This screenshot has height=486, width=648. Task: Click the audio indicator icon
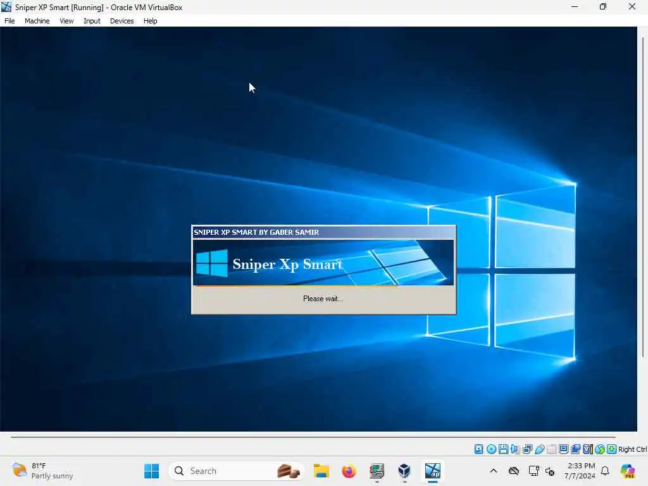coord(515,449)
